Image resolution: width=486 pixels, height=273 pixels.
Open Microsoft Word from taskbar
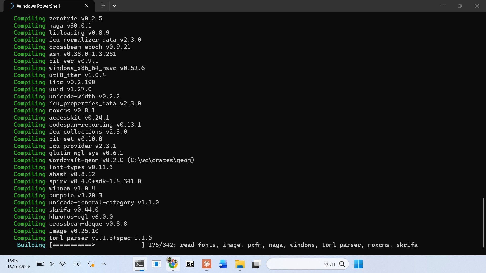tap(223, 264)
